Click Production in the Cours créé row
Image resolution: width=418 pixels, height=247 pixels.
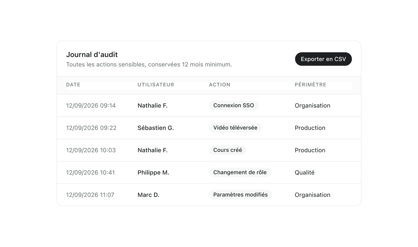(x=310, y=150)
